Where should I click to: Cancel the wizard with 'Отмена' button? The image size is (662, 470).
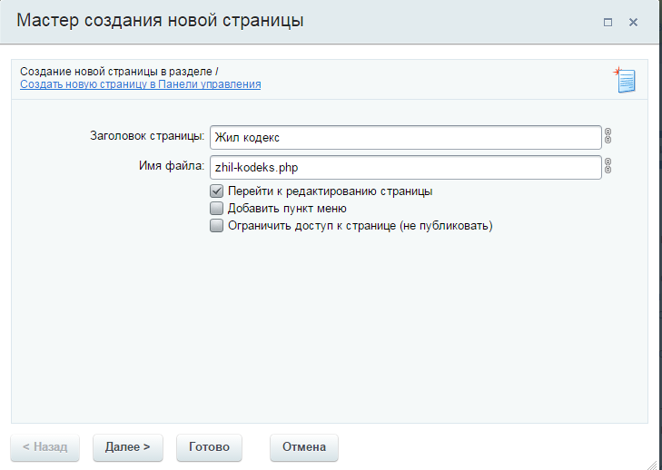point(304,447)
